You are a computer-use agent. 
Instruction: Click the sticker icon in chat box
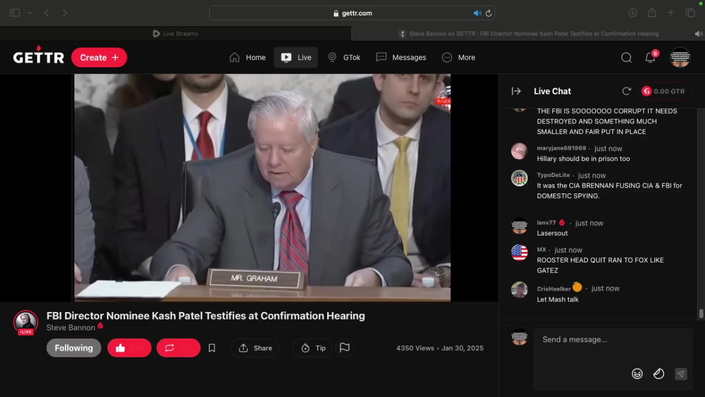tap(659, 374)
